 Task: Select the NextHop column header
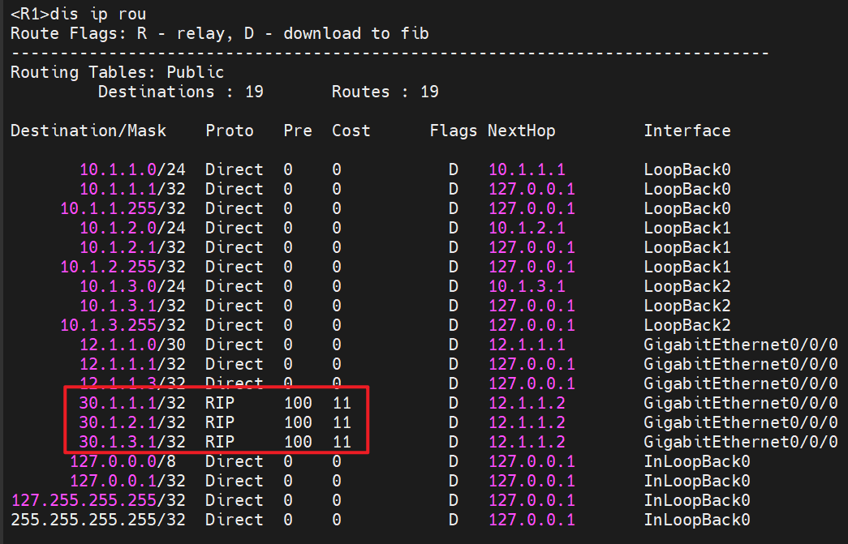[x=522, y=131]
